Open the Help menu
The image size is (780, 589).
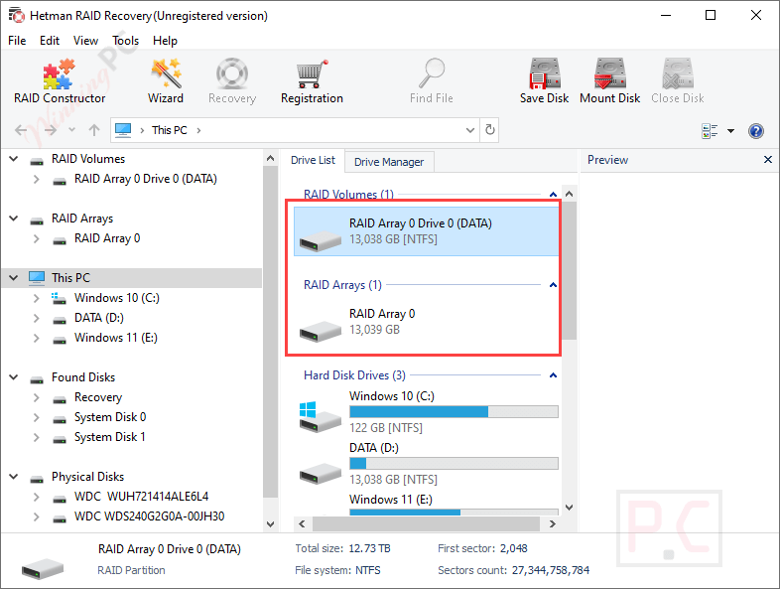[x=165, y=41]
